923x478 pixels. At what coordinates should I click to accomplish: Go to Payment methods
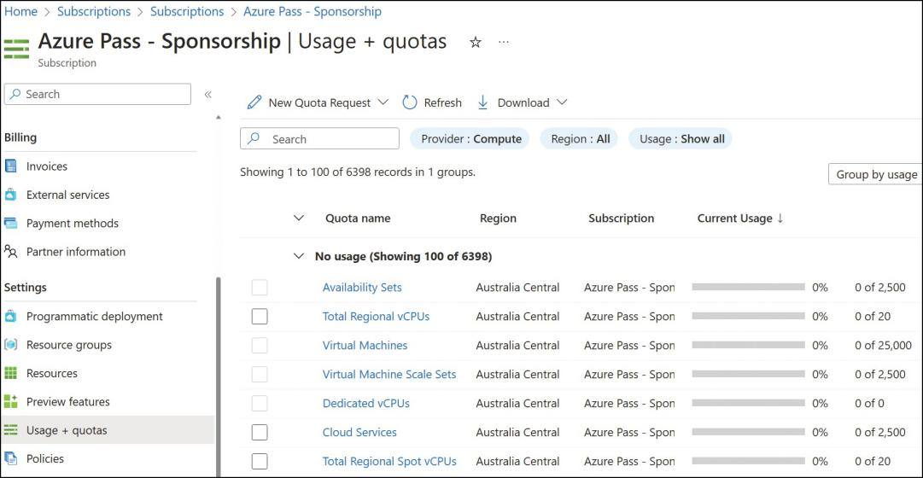click(x=73, y=223)
